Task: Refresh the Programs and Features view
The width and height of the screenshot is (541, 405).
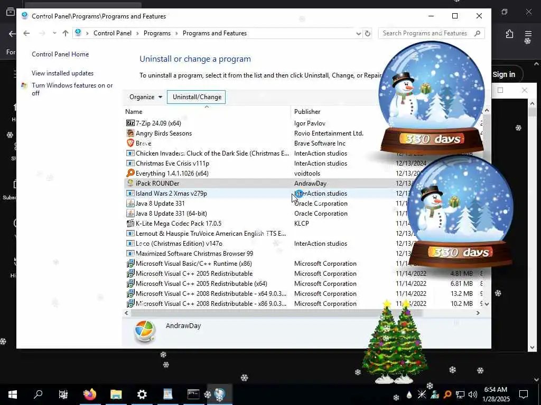Action: [368, 33]
